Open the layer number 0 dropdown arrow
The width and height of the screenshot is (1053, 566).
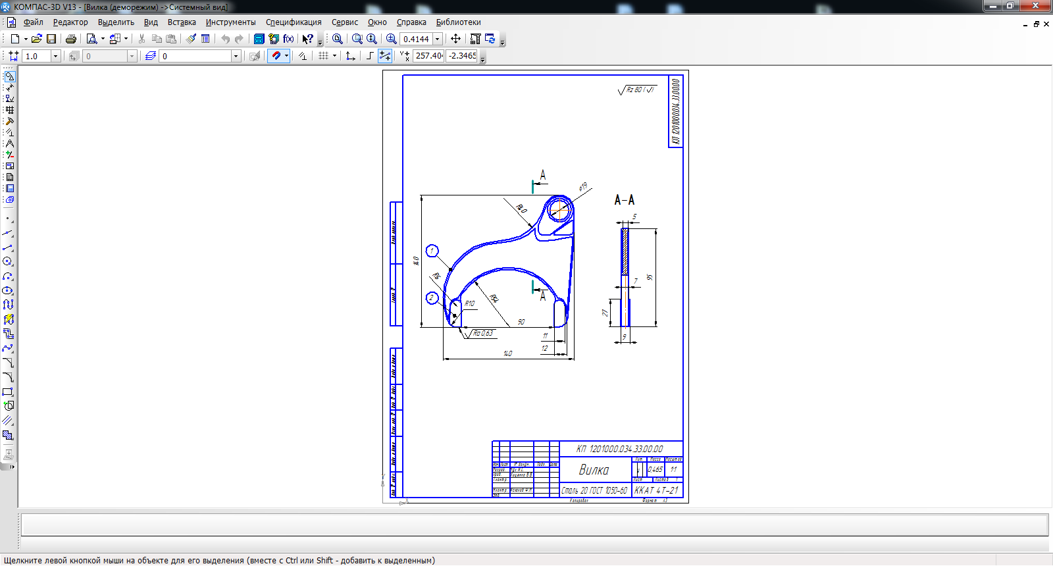pos(236,56)
